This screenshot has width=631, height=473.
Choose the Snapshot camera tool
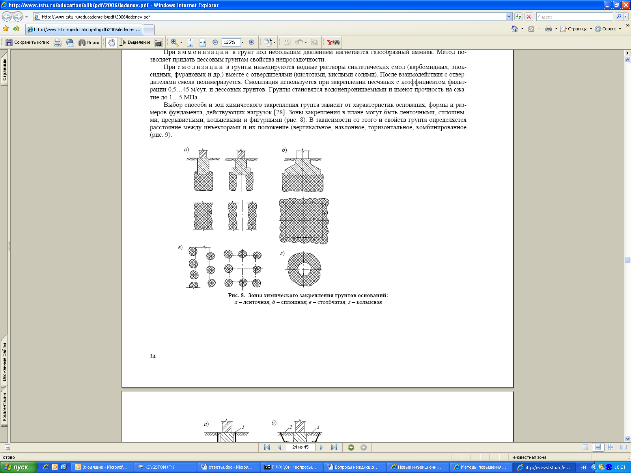pos(159,42)
